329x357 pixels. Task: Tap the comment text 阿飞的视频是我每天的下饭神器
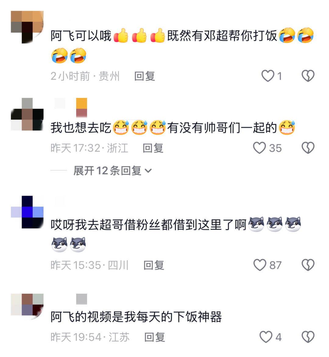pyautogui.click(x=136, y=317)
